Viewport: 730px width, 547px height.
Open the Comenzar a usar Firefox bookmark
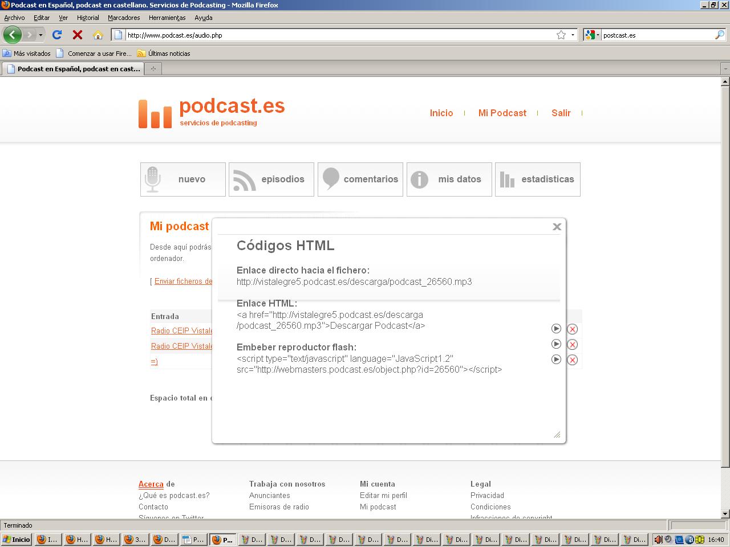tap(94, 54)
